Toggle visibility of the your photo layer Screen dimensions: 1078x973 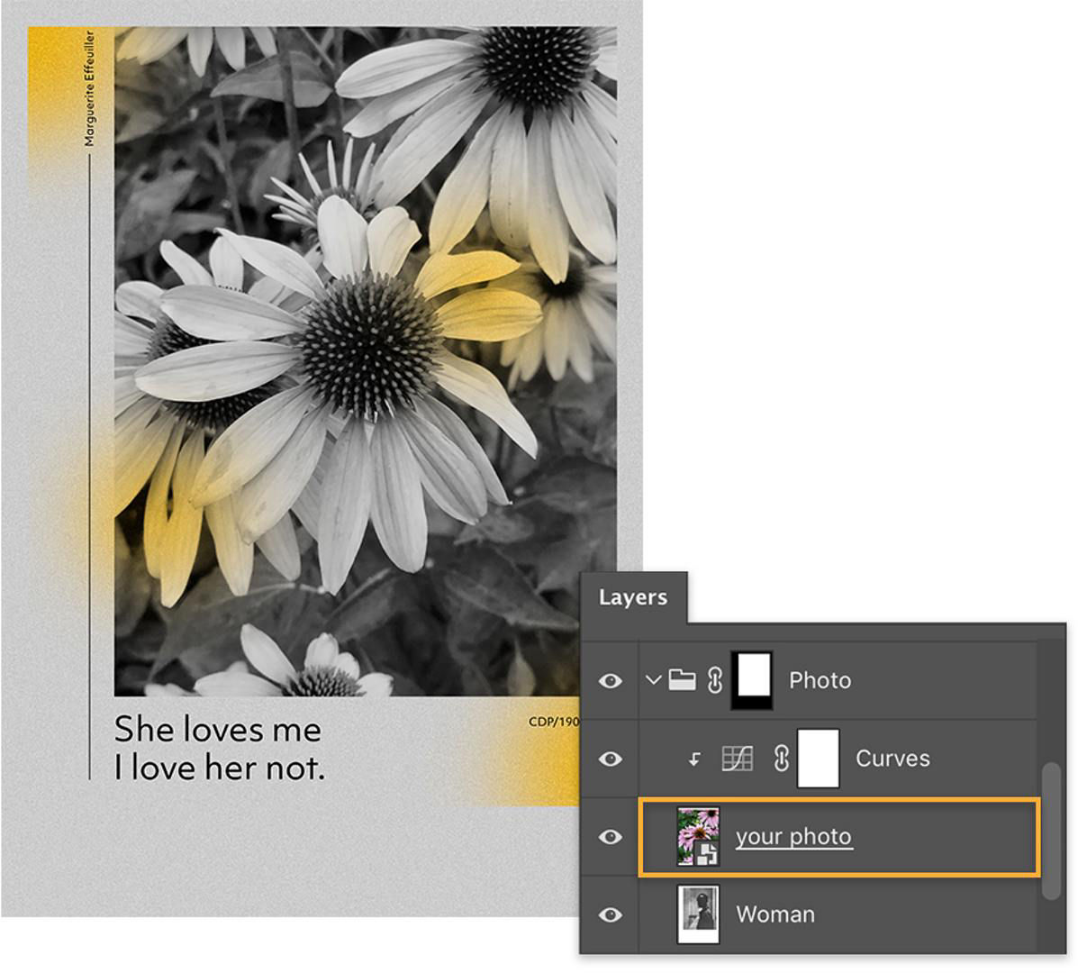point(611,837)
